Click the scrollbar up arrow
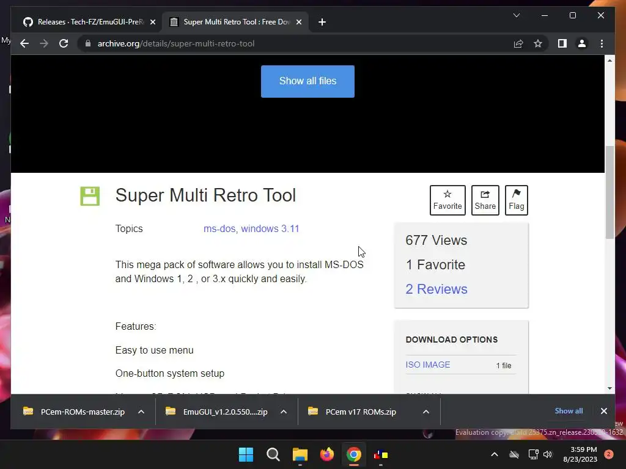This screenshot has height=469, width=626. coord(609,60)
